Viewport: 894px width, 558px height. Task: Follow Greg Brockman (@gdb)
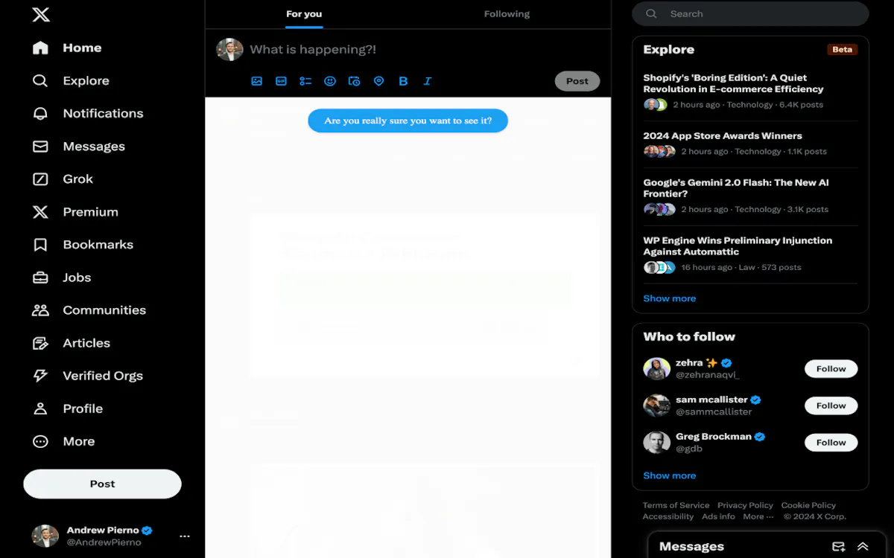coord(831,443)
